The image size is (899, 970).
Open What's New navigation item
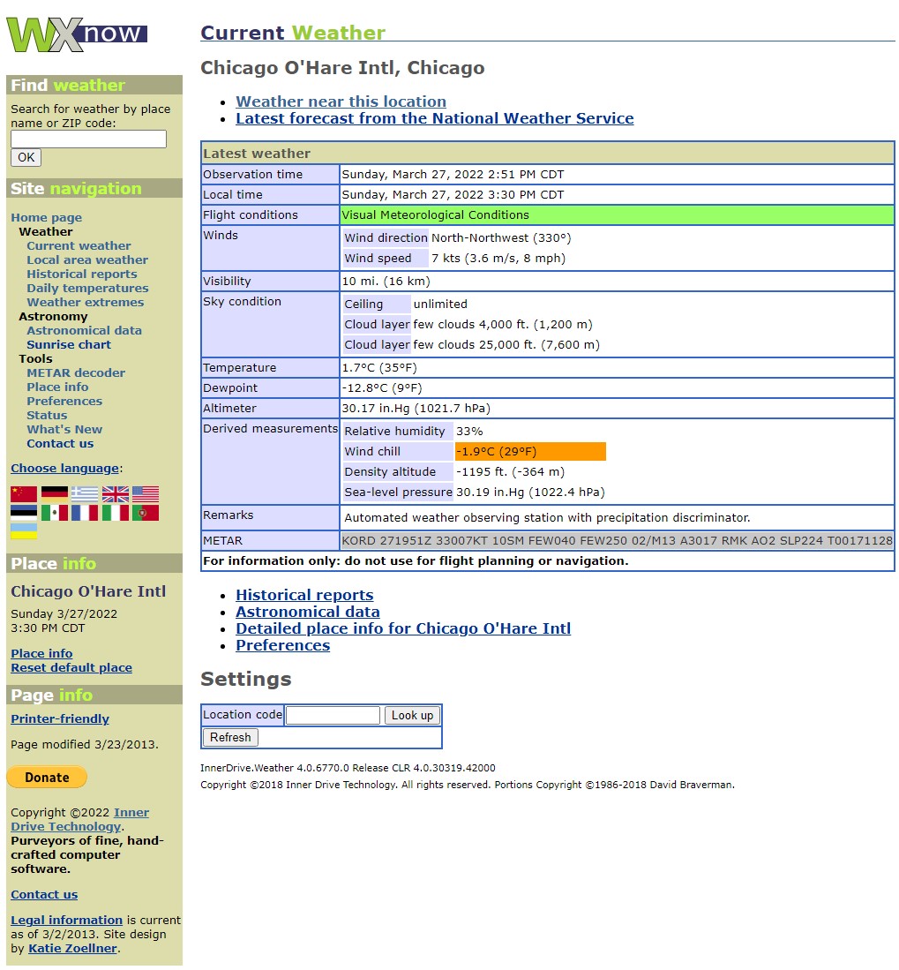pyautogui.click(x=64, y=430)
